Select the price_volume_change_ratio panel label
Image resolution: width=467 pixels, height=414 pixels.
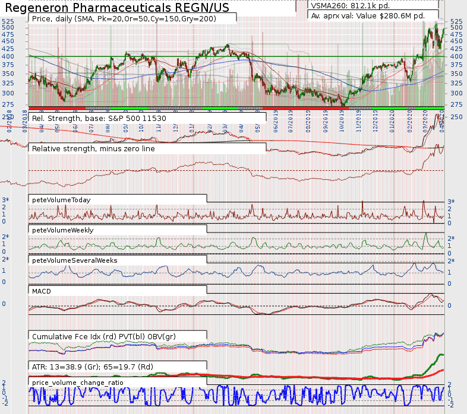(x=77, y=383)
